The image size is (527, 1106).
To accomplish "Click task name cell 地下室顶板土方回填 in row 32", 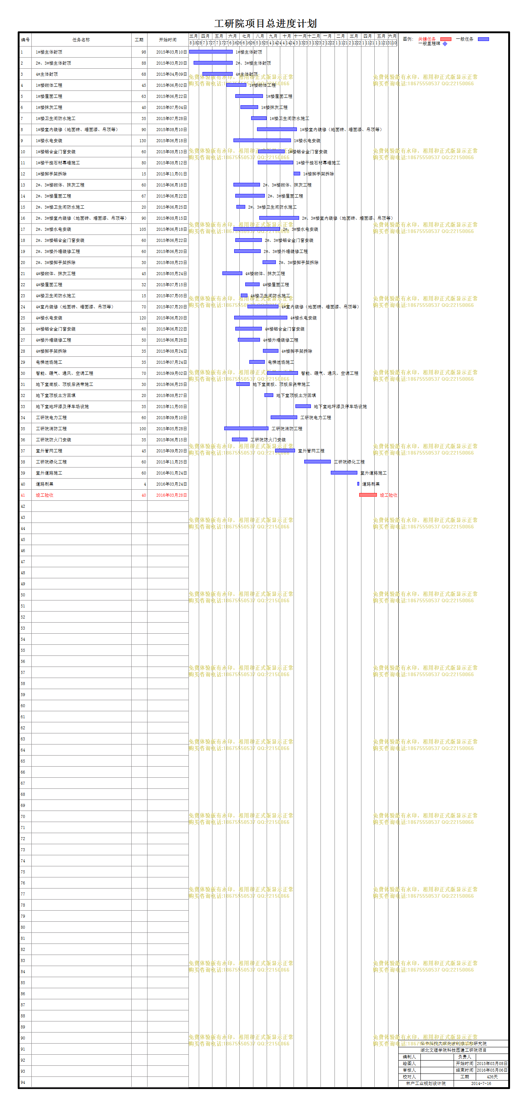I will pyautogui.click(x=81, y=396).
